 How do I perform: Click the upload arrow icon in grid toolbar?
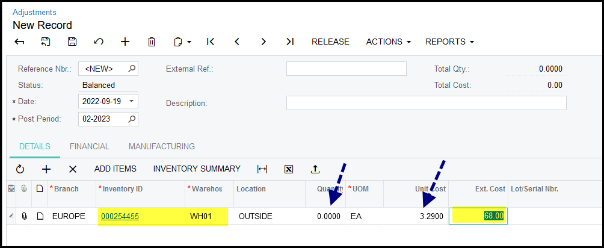point(315,169)
